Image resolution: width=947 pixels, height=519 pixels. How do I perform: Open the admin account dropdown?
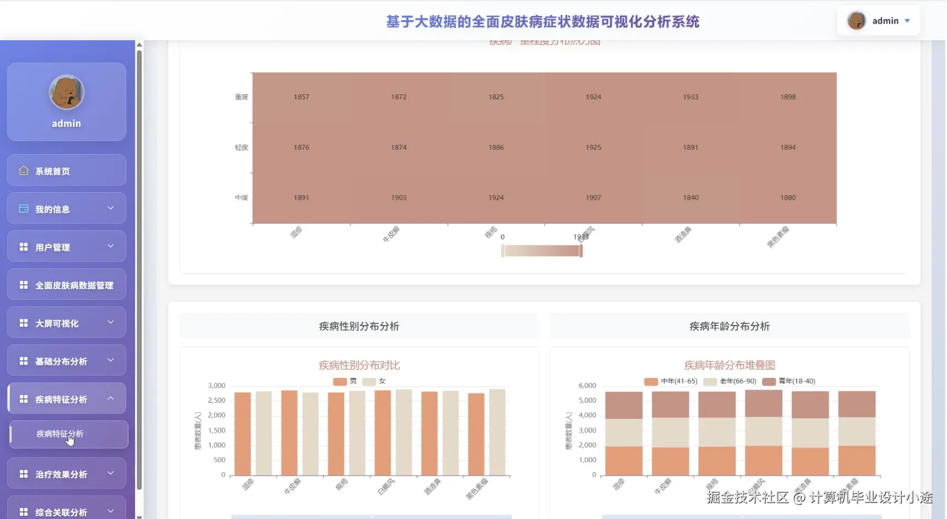coord(907,20)
